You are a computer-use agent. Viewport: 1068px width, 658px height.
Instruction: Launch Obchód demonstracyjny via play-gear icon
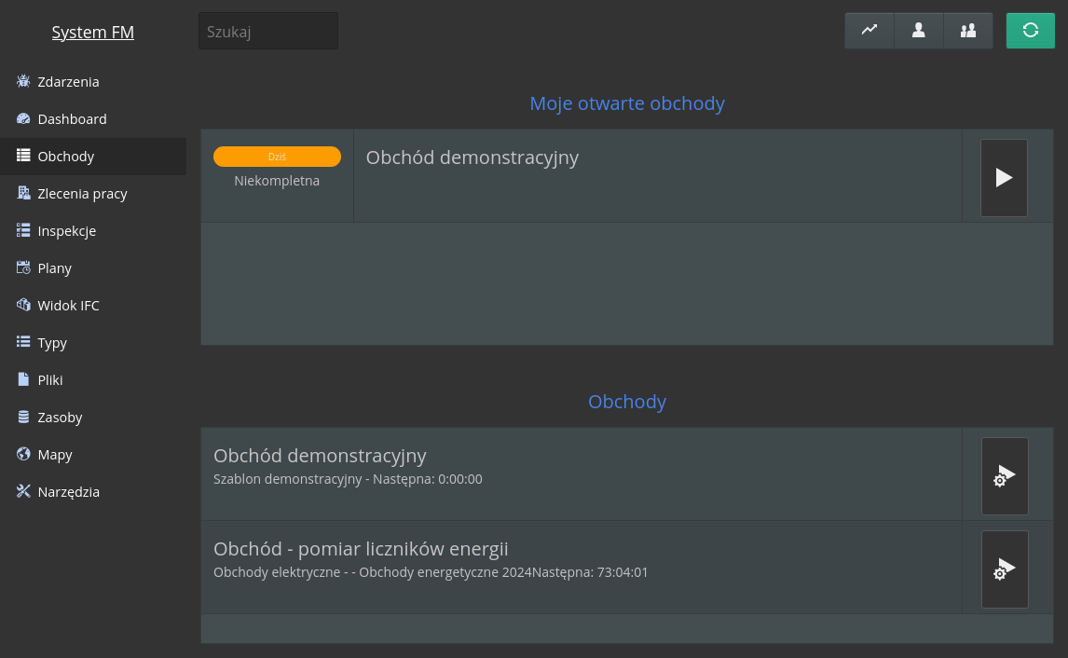click(x=1004, y=476)
